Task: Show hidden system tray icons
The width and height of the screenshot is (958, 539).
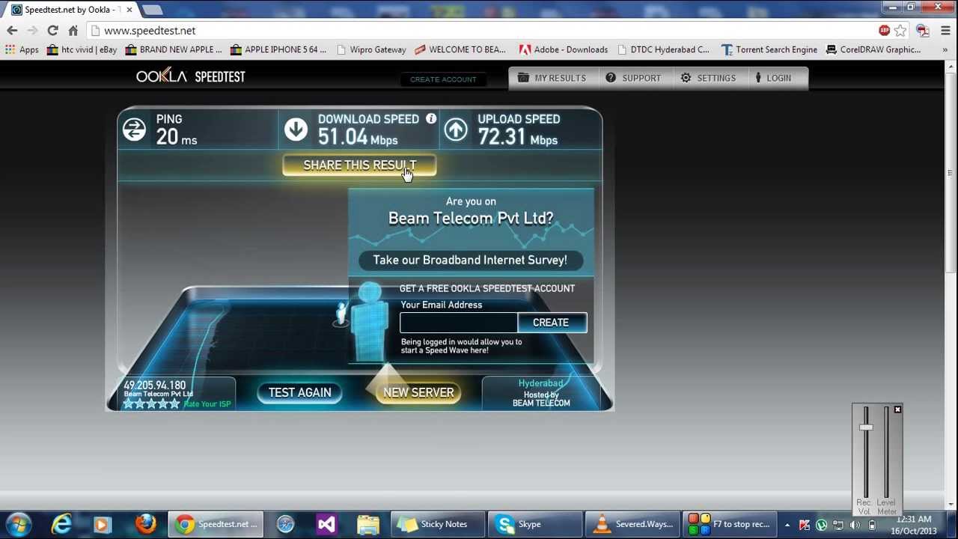Action: [787, 526]
